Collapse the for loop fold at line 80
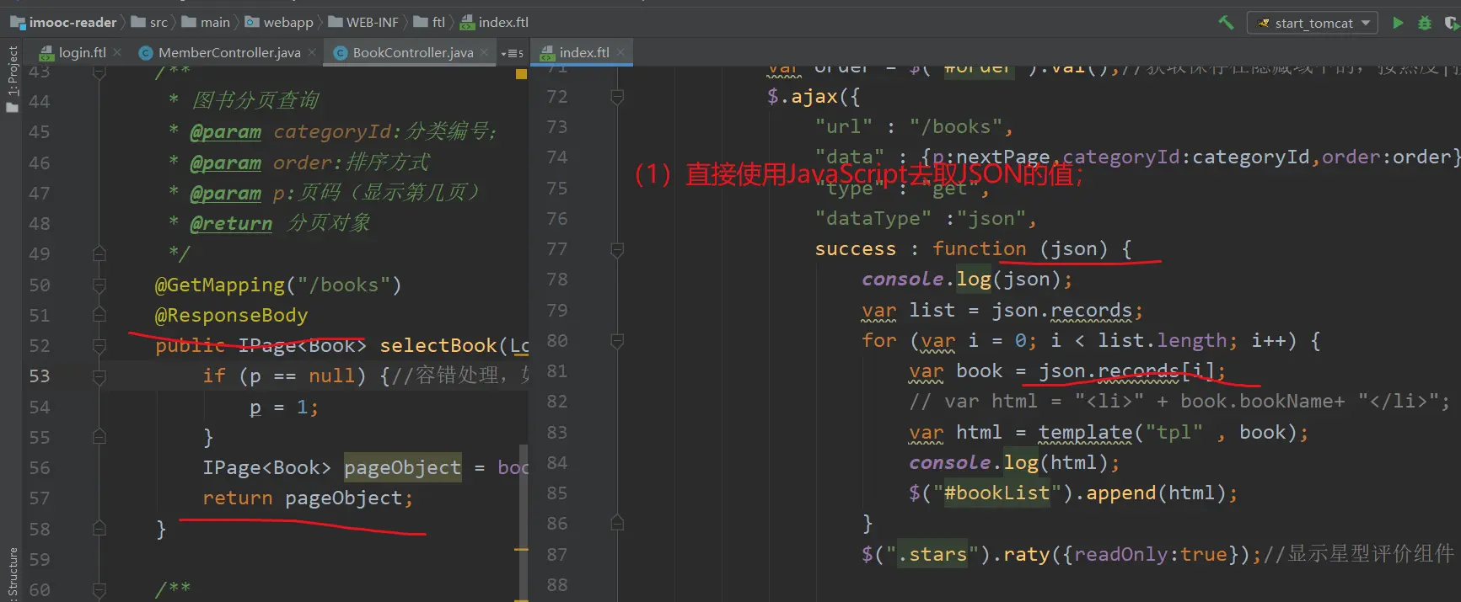Screen dimensions: 1461x602 coord(617,341)
